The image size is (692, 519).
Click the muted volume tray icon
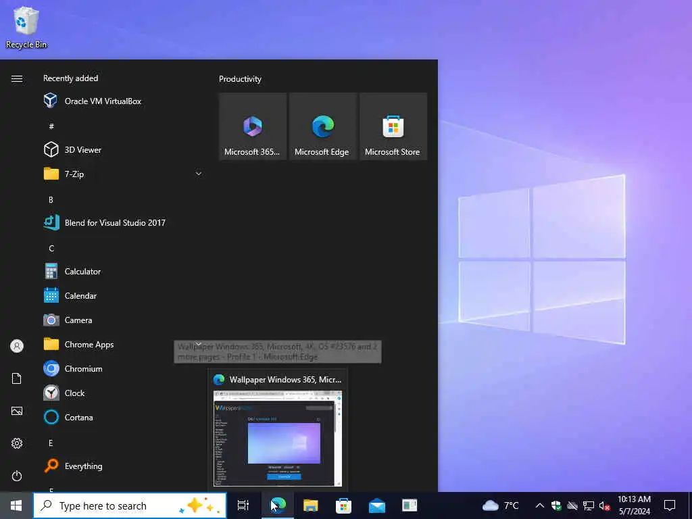[604, 505]
